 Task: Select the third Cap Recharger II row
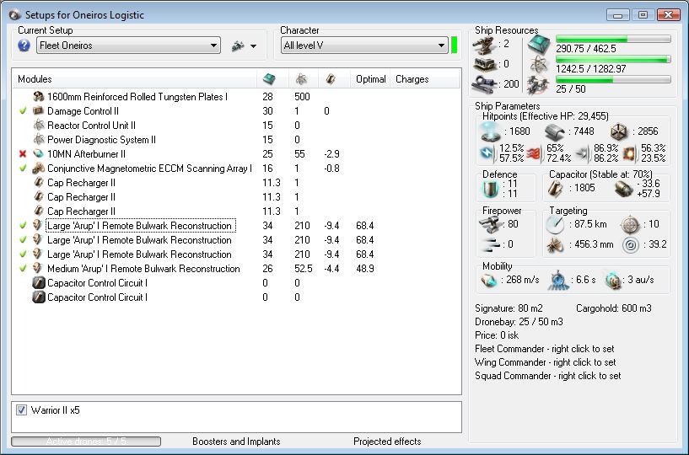coord(237,211)
